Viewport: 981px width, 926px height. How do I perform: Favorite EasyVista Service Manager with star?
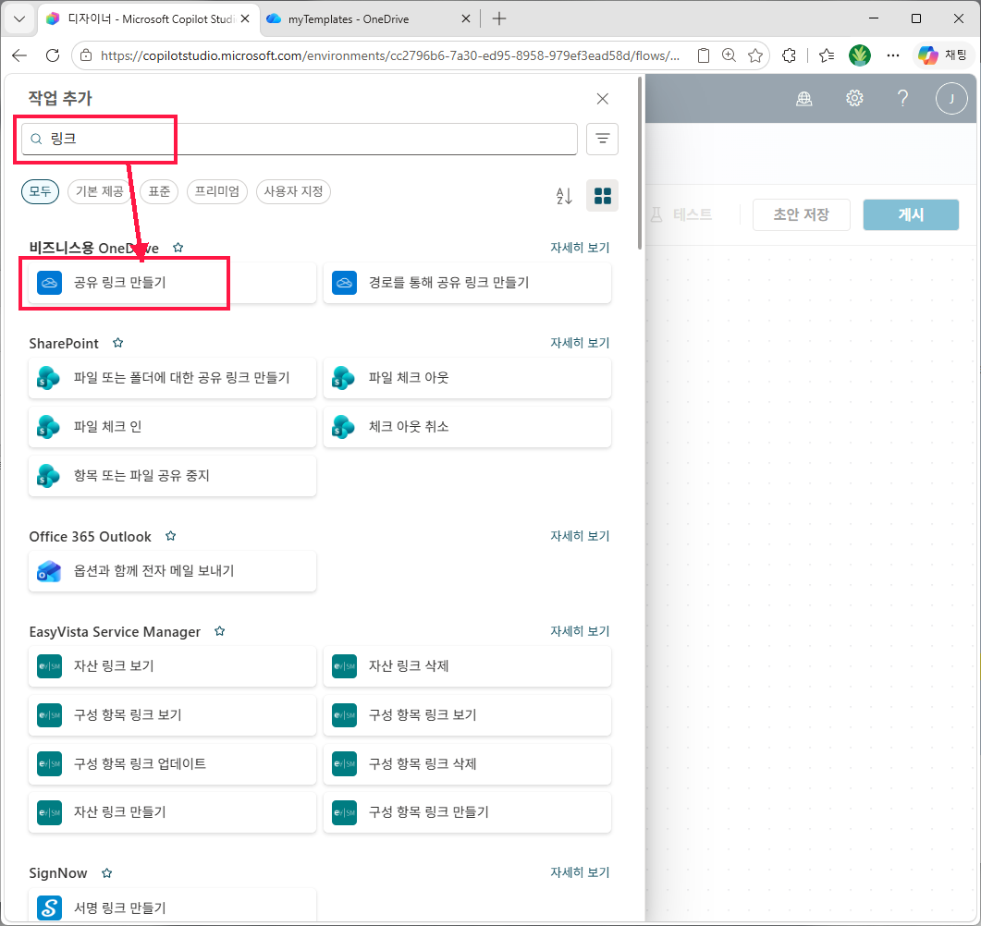tap(220, 631)
